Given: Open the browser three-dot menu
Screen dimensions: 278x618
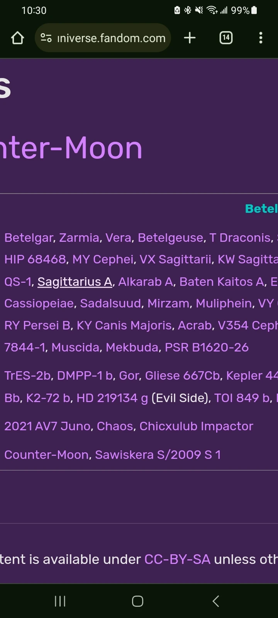Looking at the screenshot, I should tap(261, 38).
